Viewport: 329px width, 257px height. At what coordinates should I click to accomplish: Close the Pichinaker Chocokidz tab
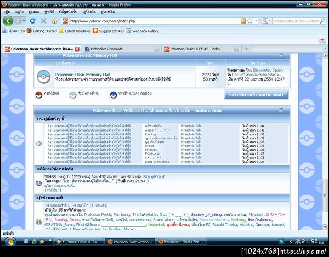(x=156, y=49)
